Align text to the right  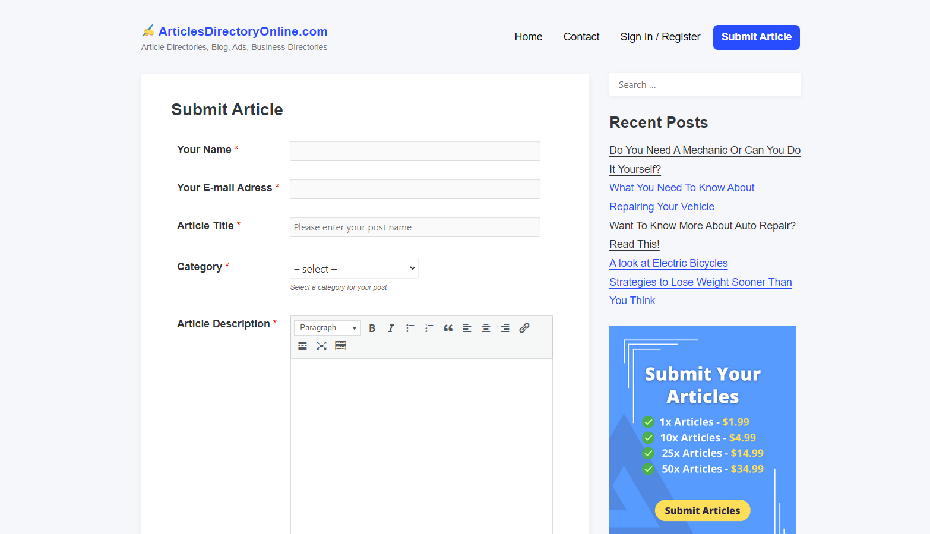click(x=505, y=328)
